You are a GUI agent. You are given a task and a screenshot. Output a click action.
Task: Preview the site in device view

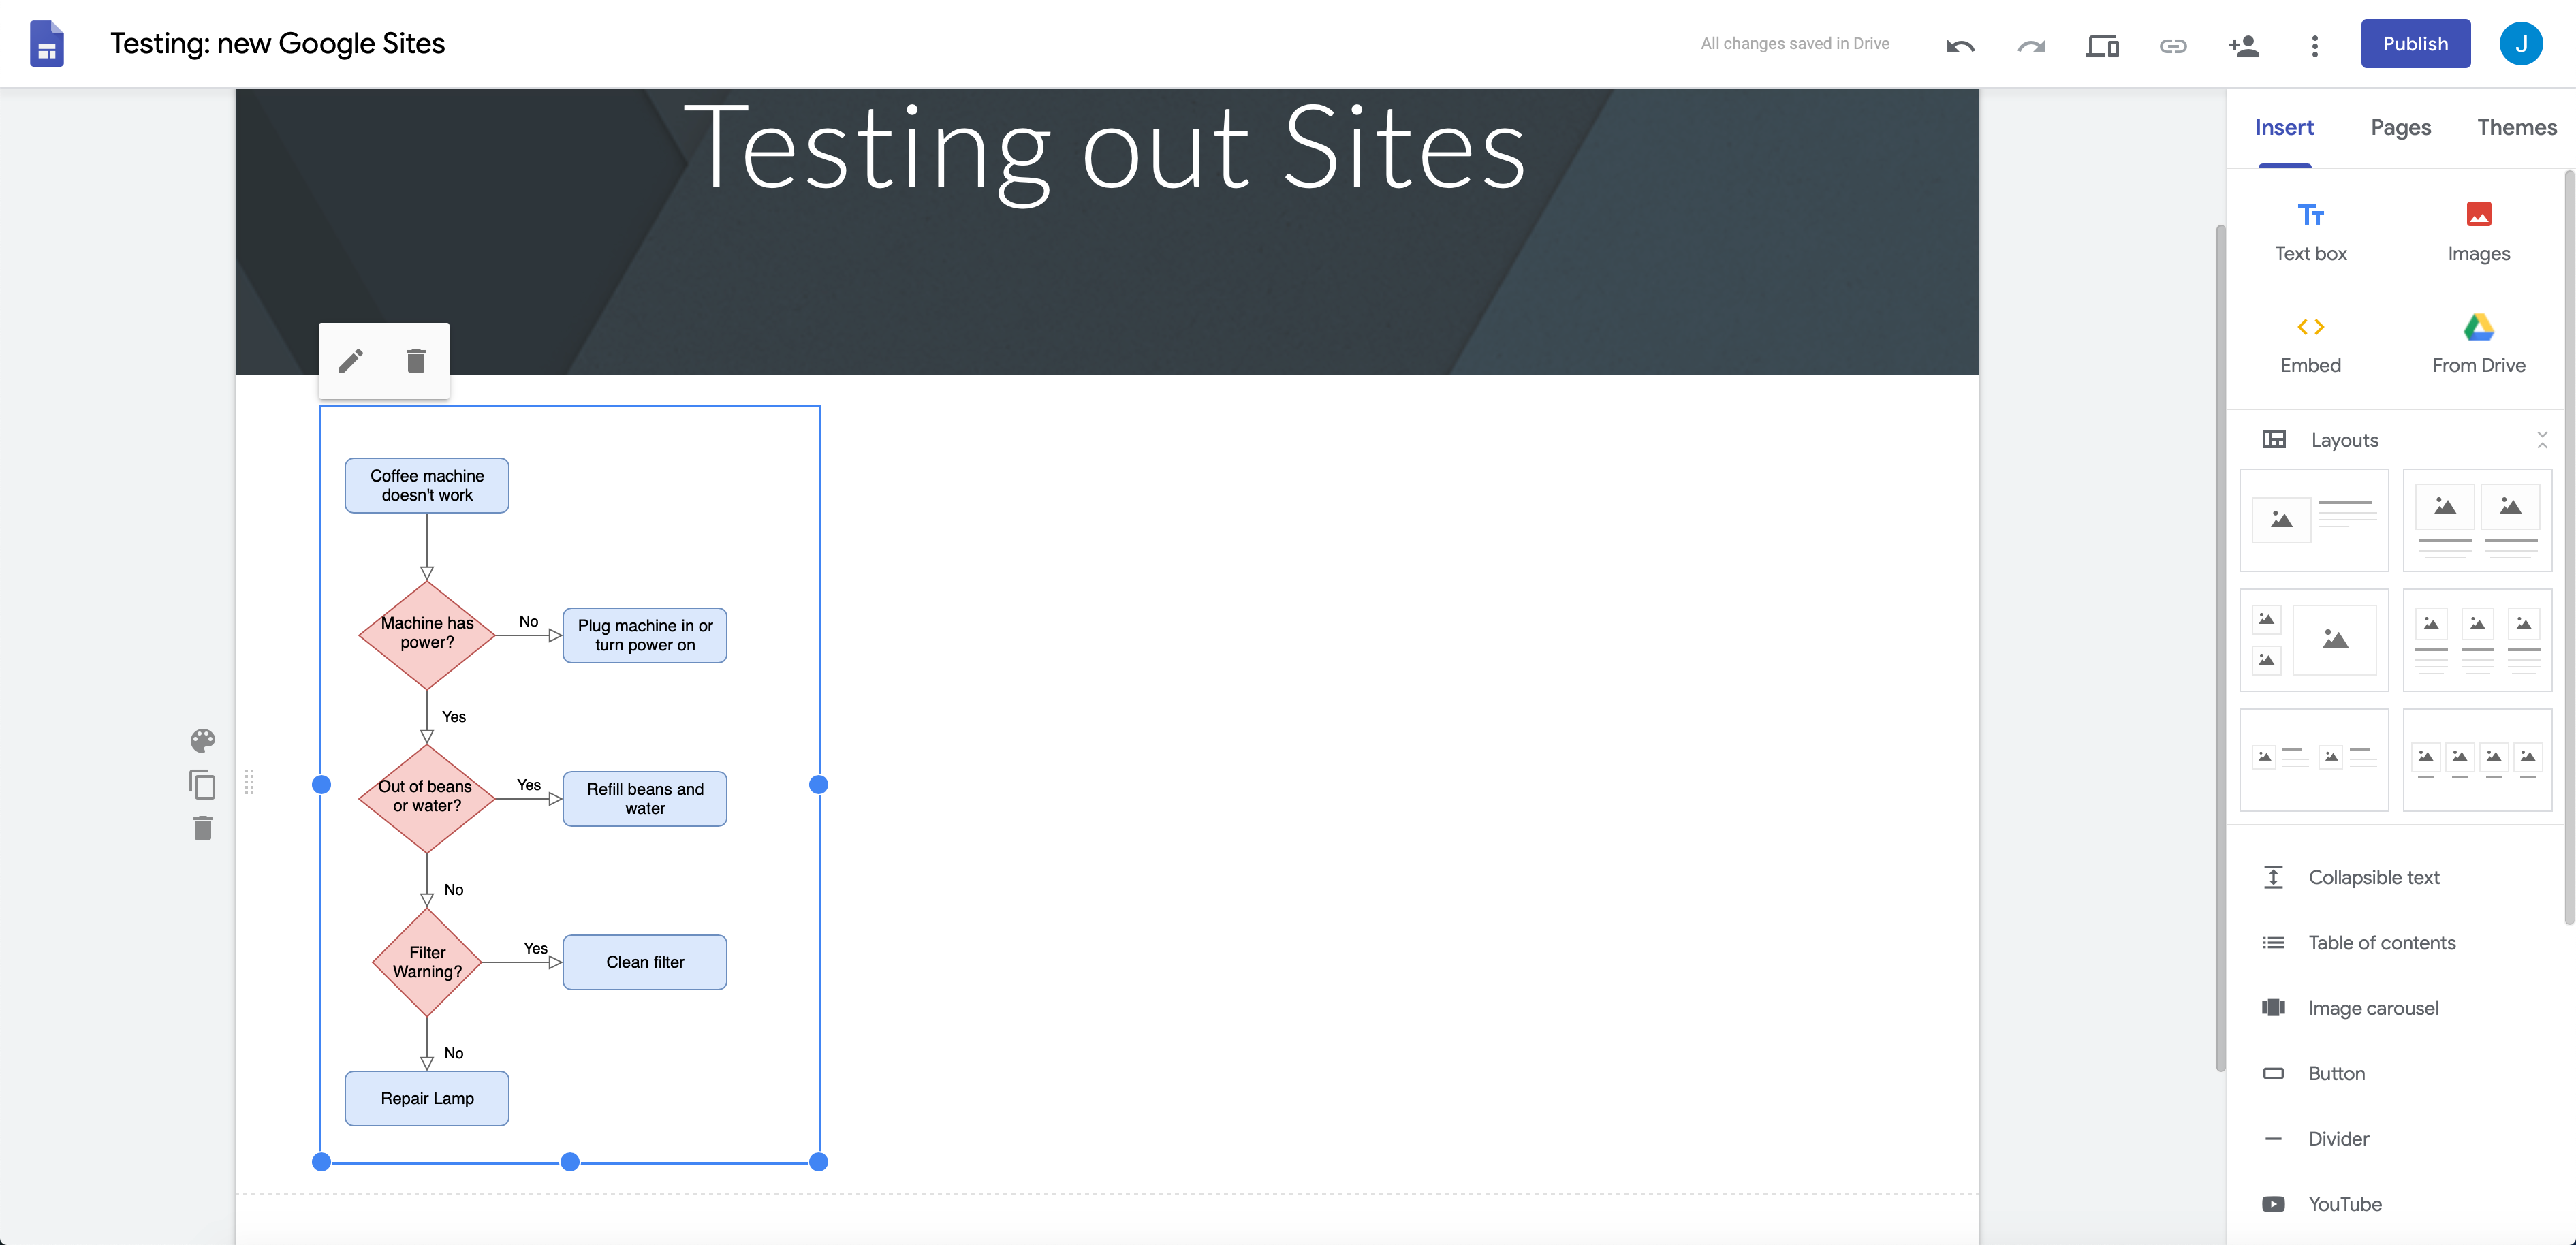point(2102,45)
